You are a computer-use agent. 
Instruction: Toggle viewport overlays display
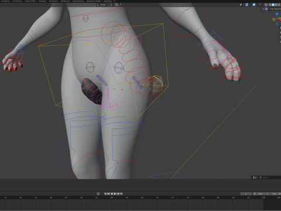tap(254, 5)
